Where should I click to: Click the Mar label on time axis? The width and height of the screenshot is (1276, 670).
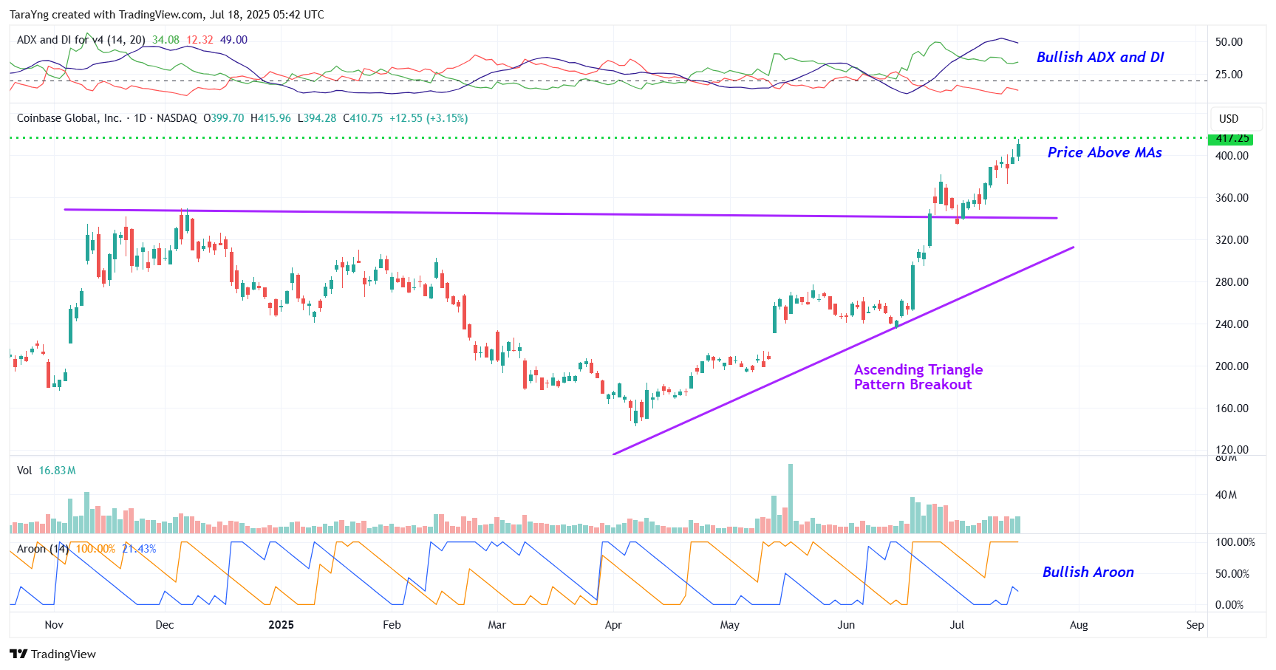497,625
